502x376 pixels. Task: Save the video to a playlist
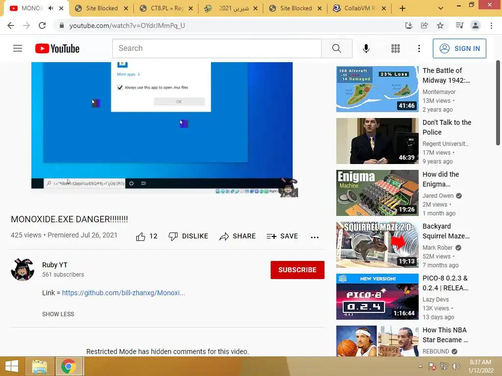[x=282, y=236]
